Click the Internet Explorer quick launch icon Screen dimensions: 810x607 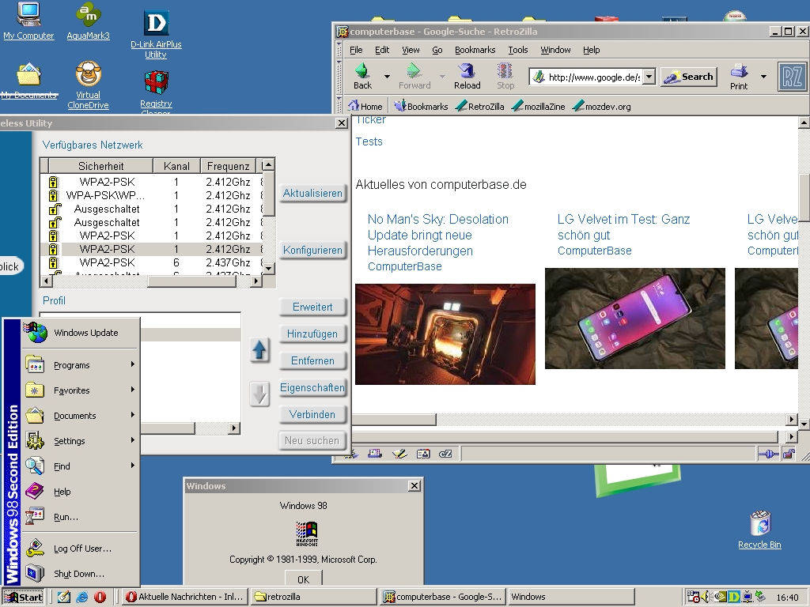click(82, 597)
